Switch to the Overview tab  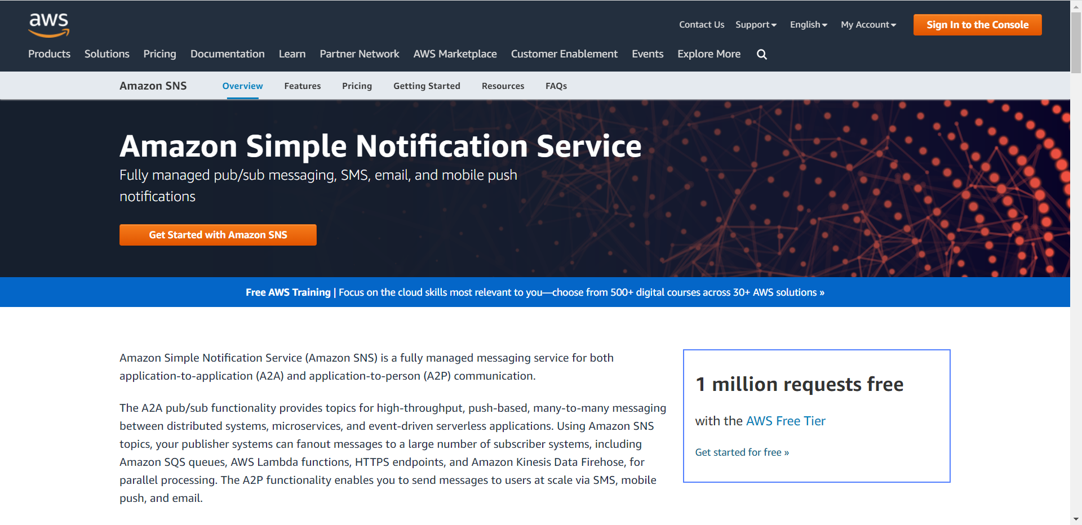click(242, 86)
